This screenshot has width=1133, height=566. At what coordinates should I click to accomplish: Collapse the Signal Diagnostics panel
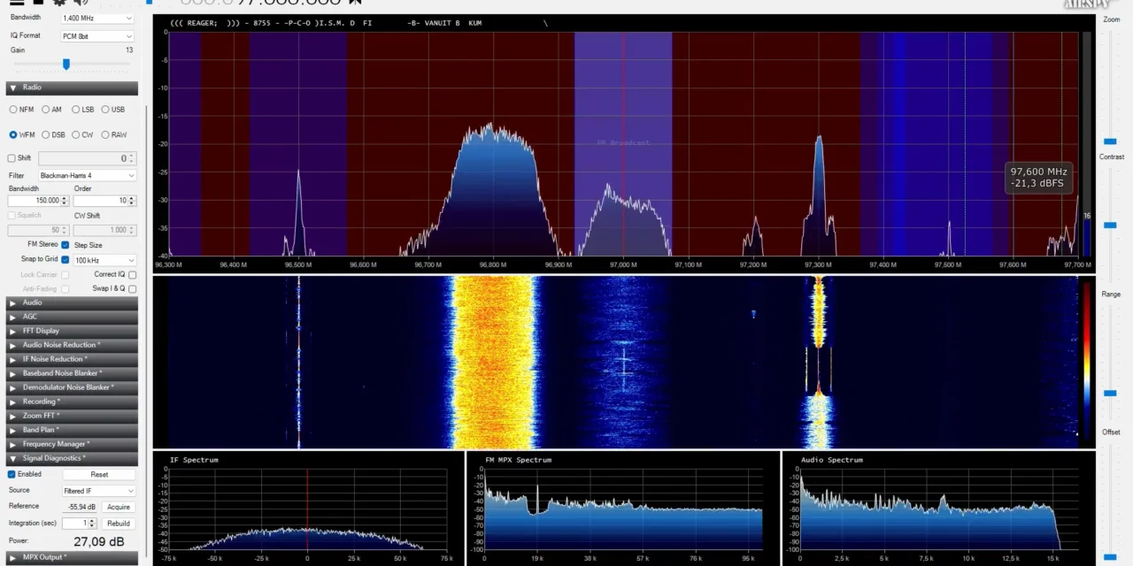(72, 458)
